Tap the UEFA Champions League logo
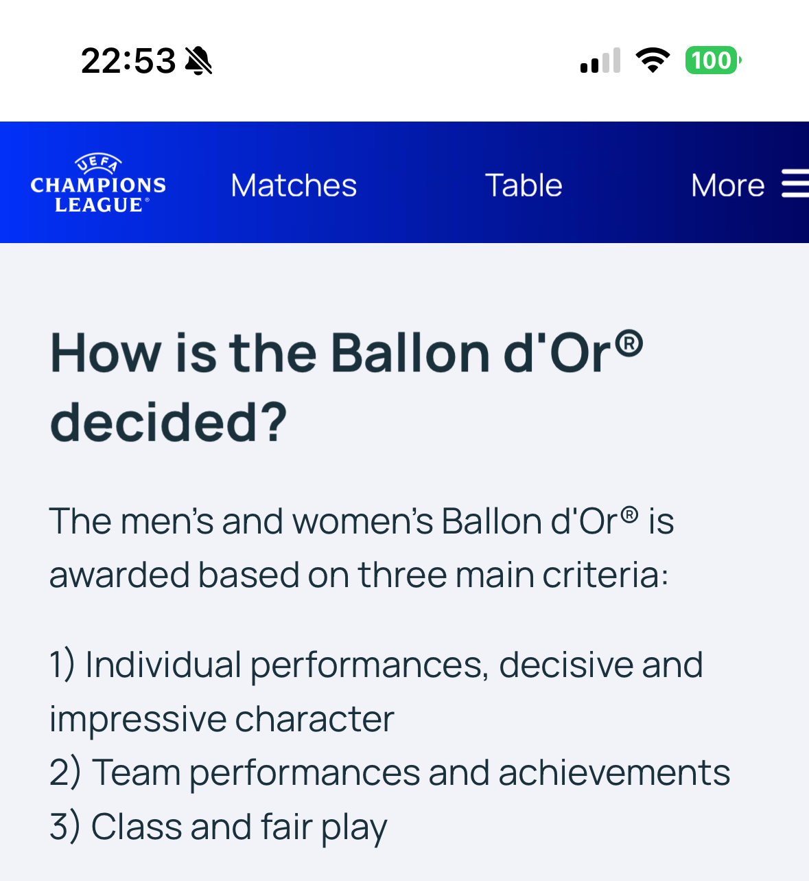The width and height of the screenshot is (809, 881). 98,184
